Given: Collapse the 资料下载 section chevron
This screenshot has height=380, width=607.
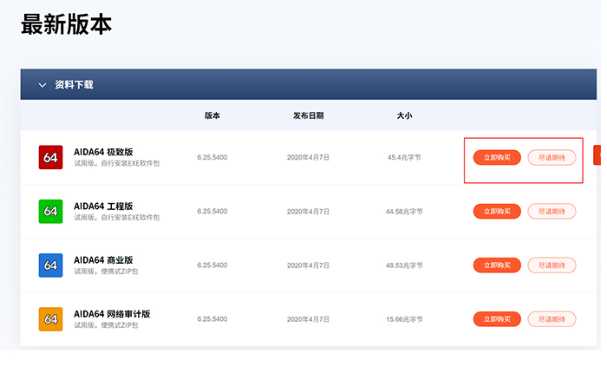Looking at the screenshot, I should (42, 85).
